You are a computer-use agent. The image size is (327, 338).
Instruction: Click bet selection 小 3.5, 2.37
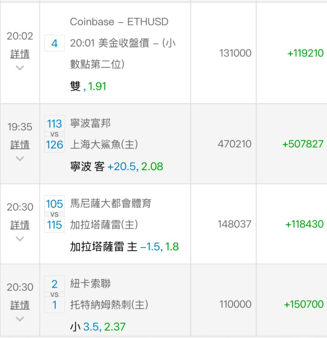(98, 327)
